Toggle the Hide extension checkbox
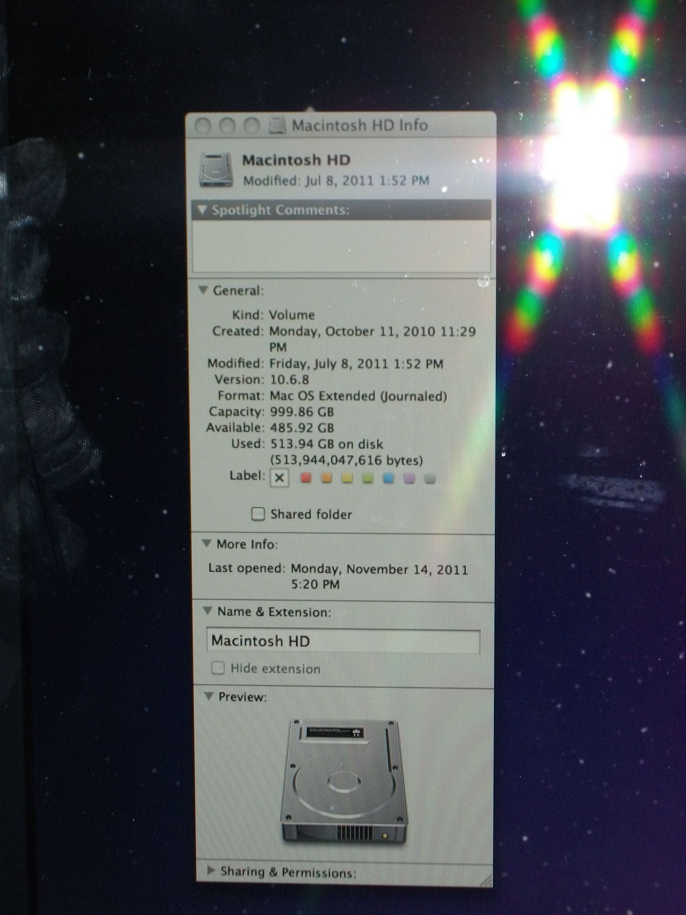 (218, 668)
